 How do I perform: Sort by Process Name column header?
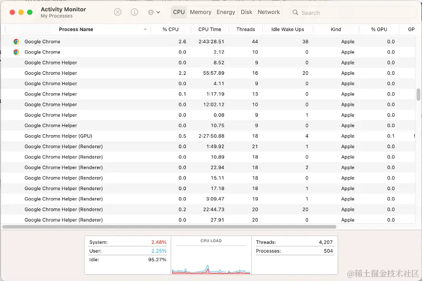click(76, 30)
